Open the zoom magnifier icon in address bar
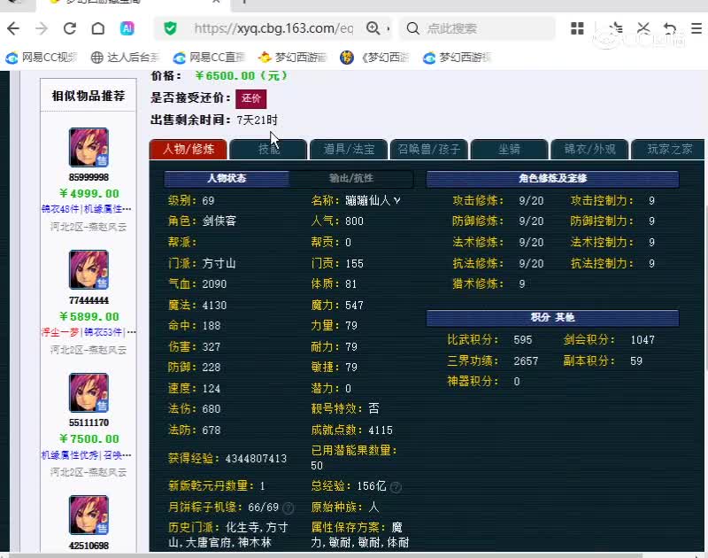This screenshot has height=558, width=708. pyautogui.click(x=373, y=28)
